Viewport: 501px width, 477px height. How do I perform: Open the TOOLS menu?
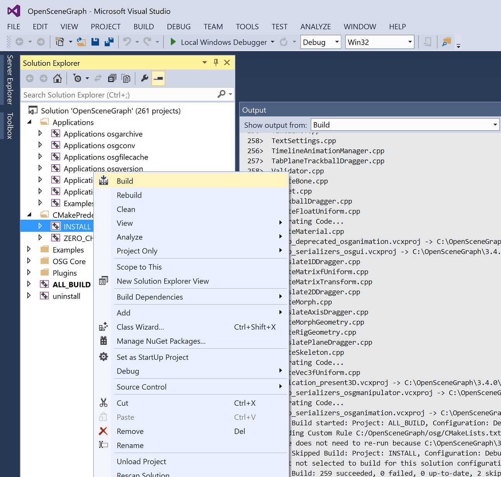(247, 26)
